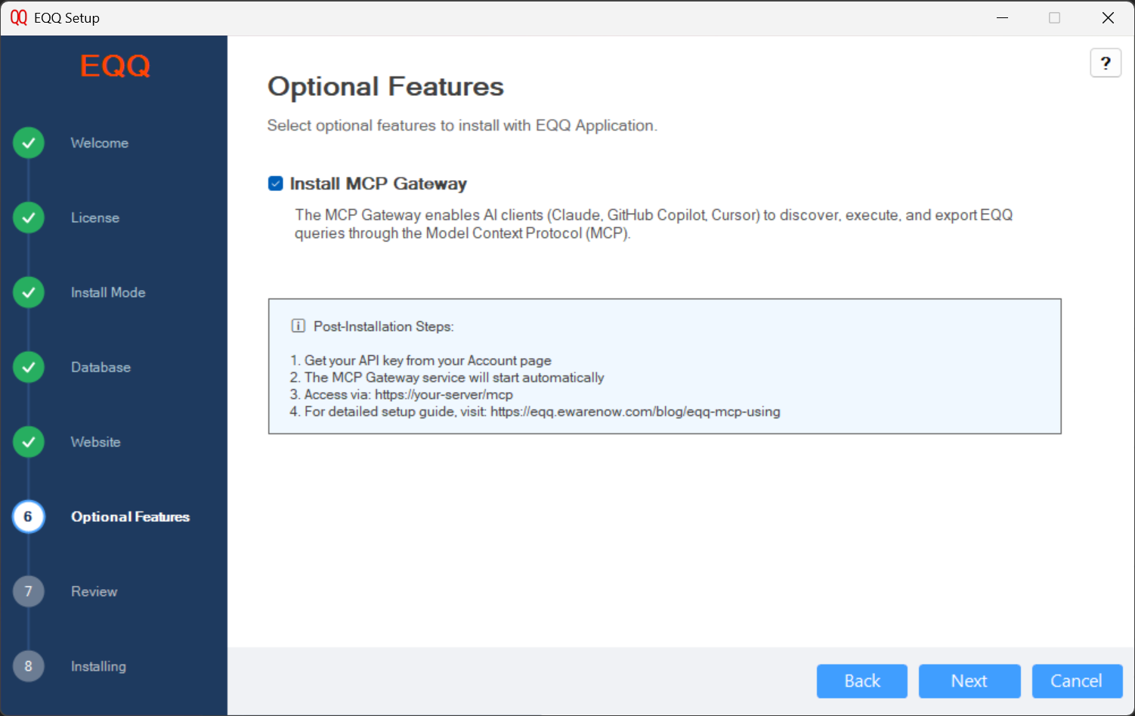
Task: Click the info icon beside Post-Installation Steps
Action: (x=298, y=326)
